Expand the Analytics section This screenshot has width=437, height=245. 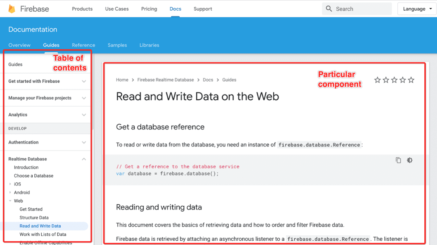84,115
